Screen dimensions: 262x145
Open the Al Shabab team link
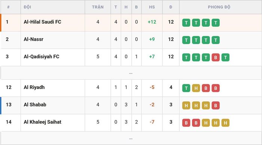point(35,105)
